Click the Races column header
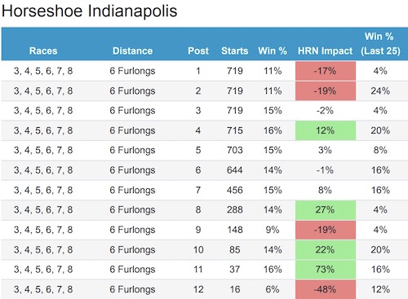408x299 pixels. (43, 51)
